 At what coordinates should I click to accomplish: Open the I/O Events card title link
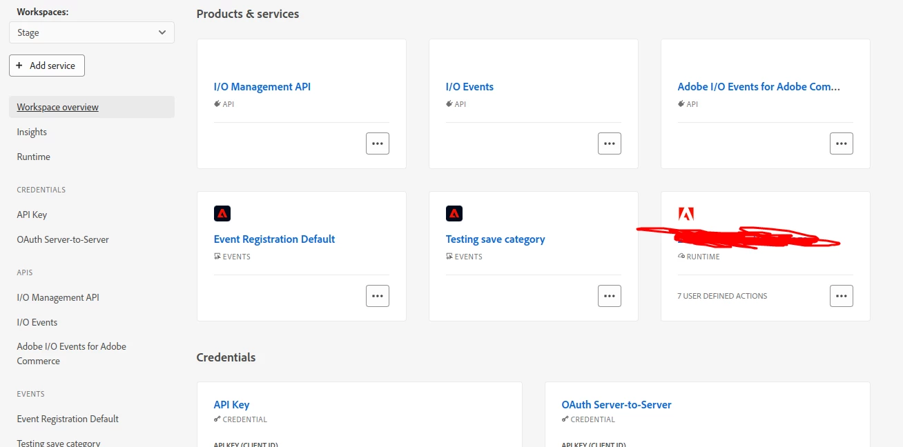(x=469, y=87)
